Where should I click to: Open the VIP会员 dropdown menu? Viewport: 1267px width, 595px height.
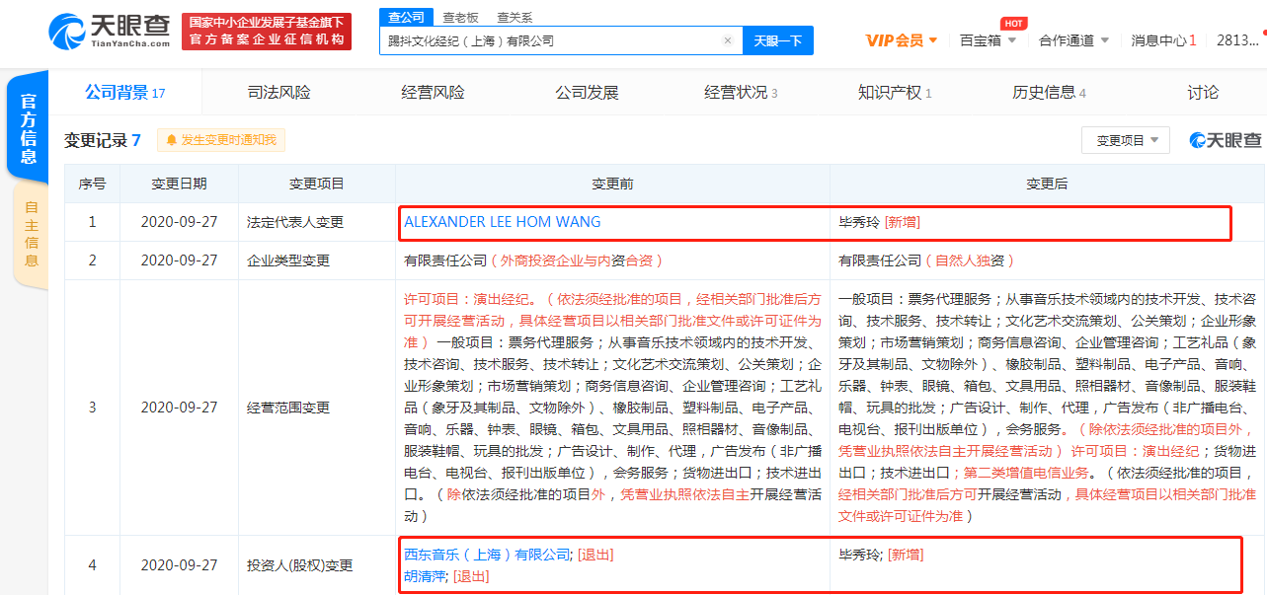pyautogui.click(x=902, y=40)
